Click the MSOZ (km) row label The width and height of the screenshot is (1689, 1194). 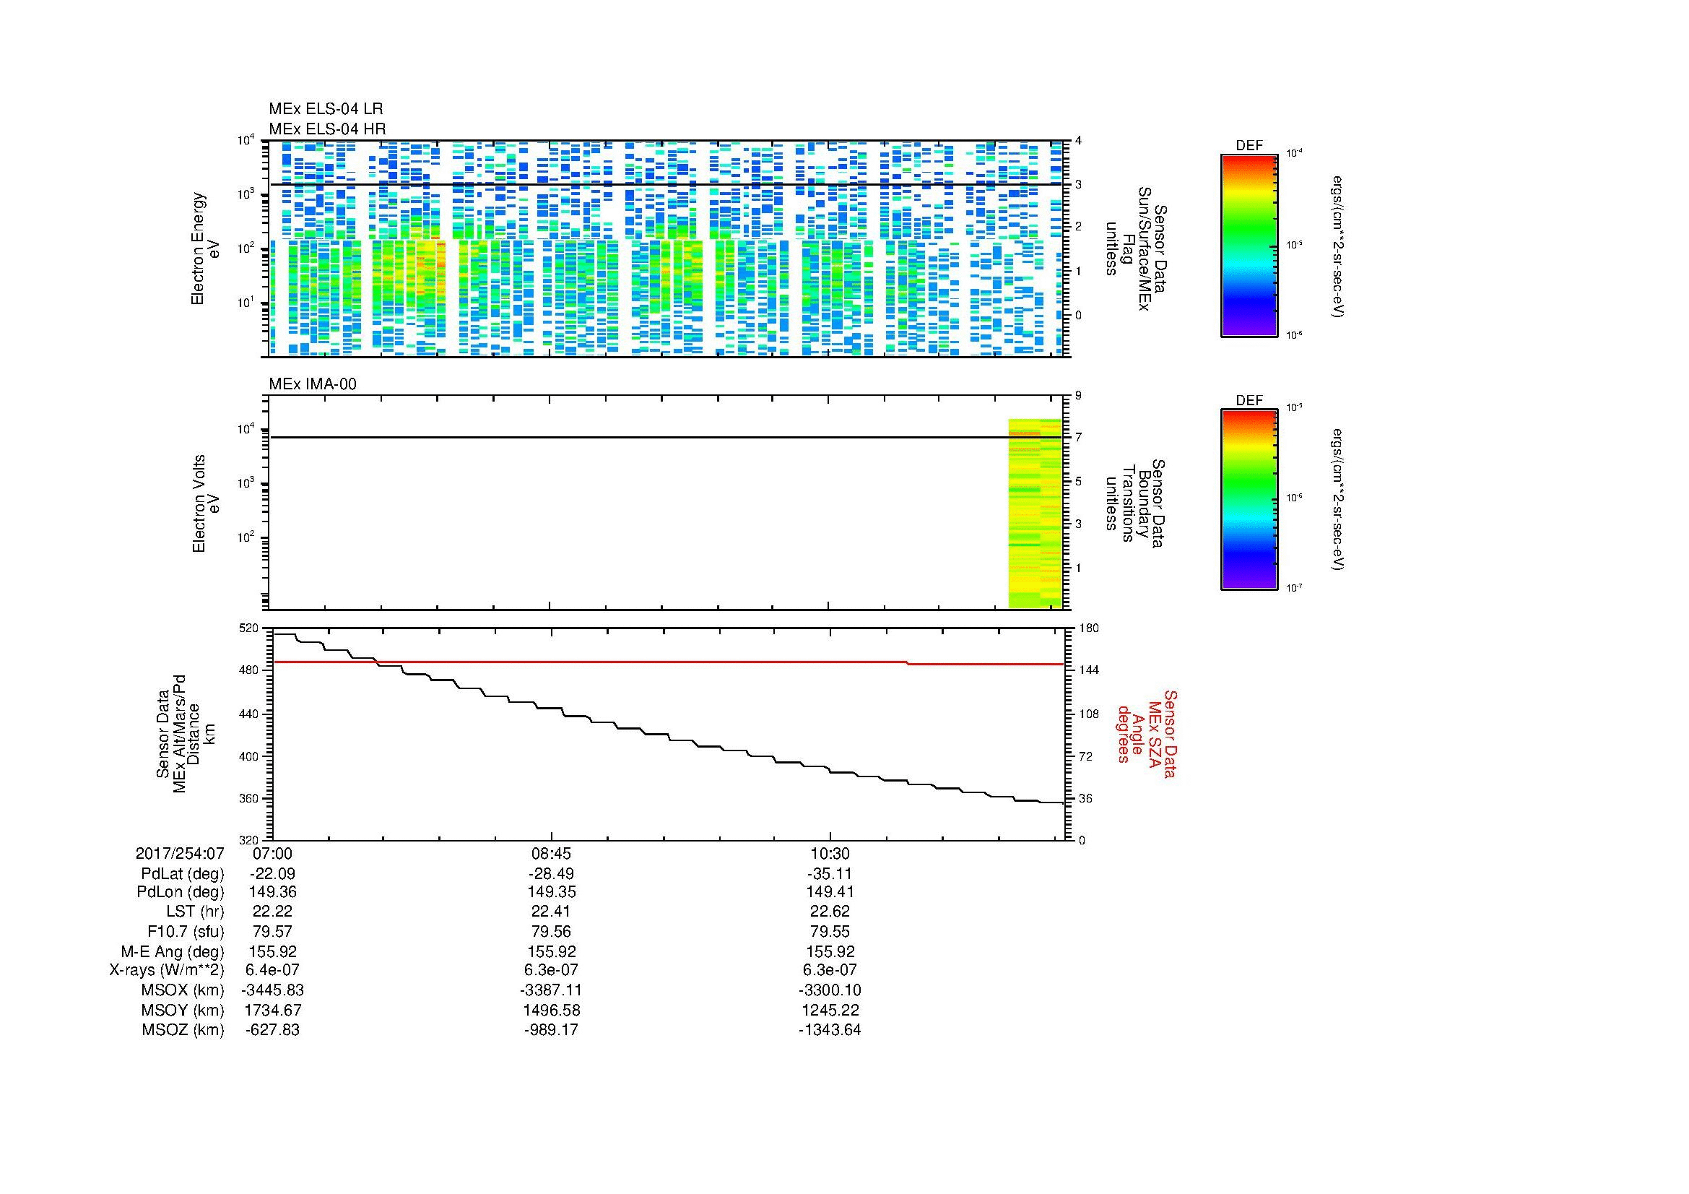pos(183,1030)
